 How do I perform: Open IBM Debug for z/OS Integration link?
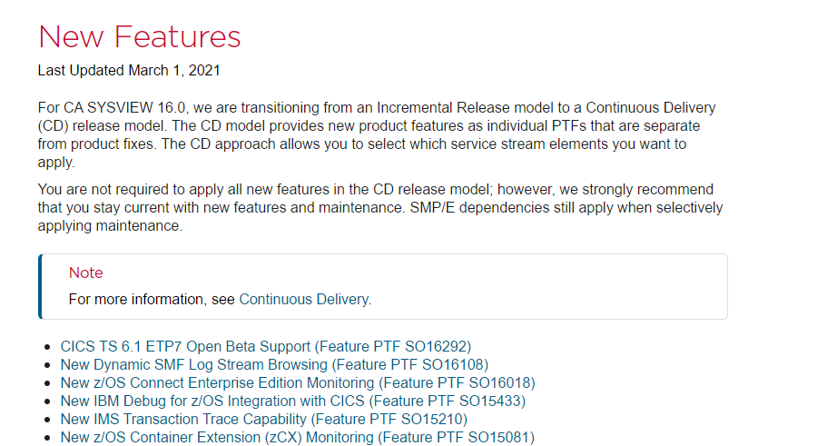293,401
